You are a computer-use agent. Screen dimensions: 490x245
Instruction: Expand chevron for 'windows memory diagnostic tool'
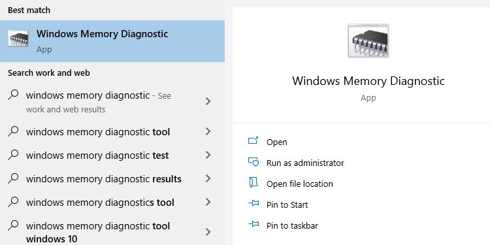pyautogui.click(x=208, y=131)
